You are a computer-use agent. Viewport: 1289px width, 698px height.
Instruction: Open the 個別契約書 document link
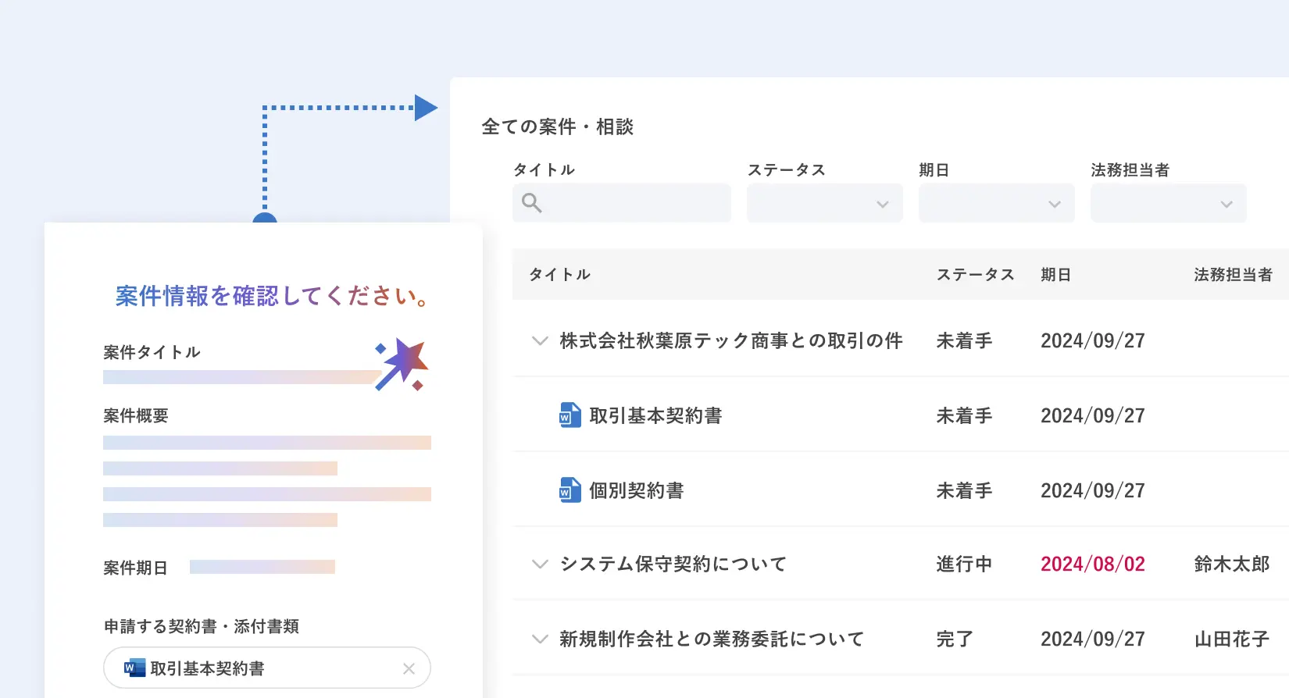tap(636, 490)
